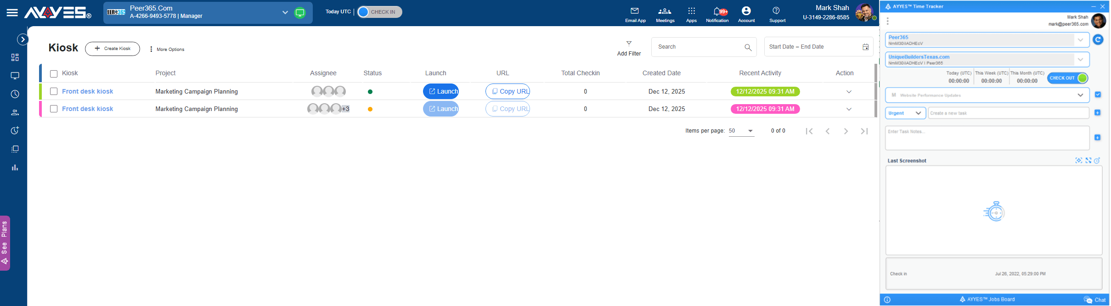Expand Action chevron of pink-accent kiosk row
Image resolution: width=1111 pixels, height=306 pixels.
coord(849,109)
